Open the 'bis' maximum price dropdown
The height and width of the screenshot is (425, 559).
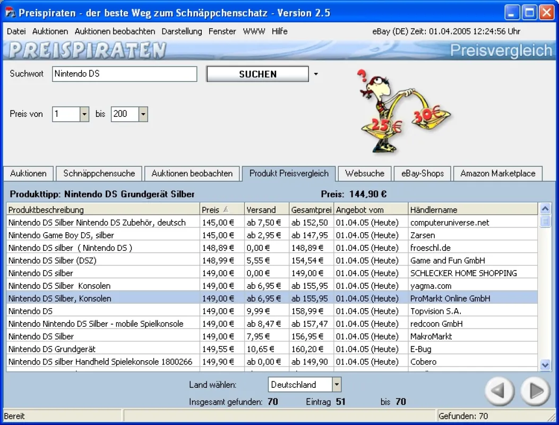(143, 114)
